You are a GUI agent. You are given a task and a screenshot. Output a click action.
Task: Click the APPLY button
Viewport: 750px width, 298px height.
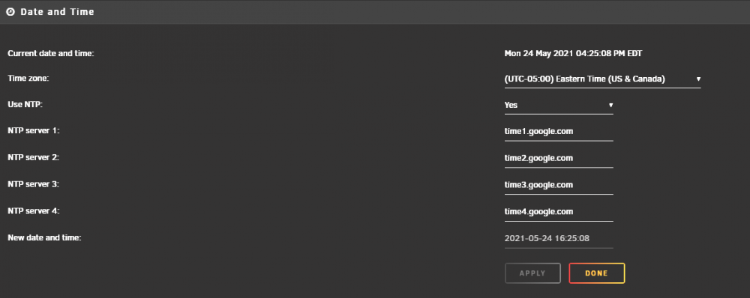click(532, 273)
